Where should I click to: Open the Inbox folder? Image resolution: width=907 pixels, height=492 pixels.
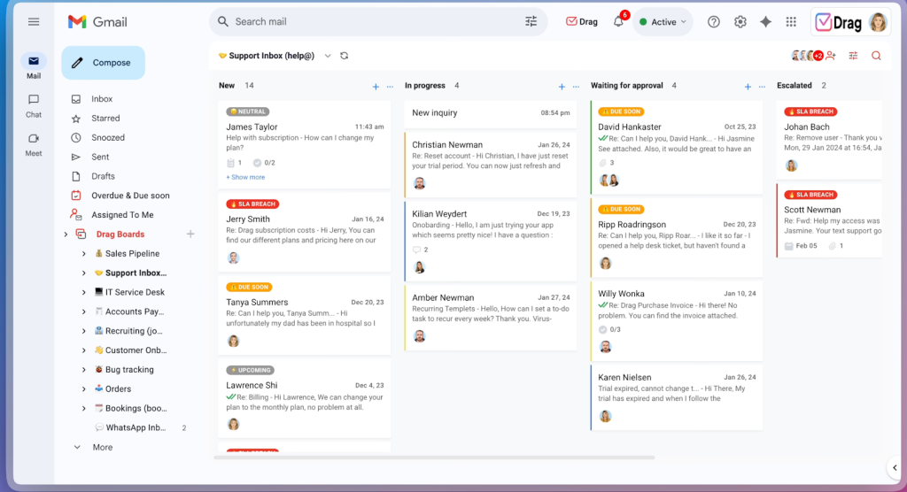pyautogui.click(x=102, y=99)
